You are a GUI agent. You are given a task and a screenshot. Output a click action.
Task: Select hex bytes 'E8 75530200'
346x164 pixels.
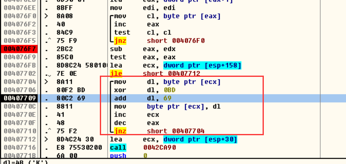tap(79, 148)
